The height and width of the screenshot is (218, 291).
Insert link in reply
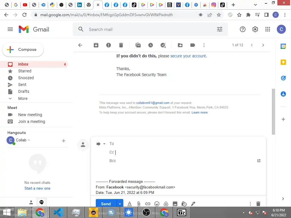pos(148,204)
